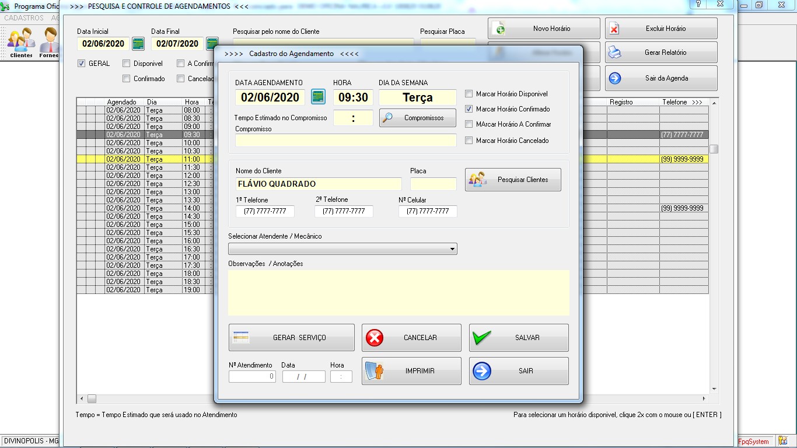The image size is (797, 448).
Task: Click the CANCELAR button
Action: tap(411, 338)
